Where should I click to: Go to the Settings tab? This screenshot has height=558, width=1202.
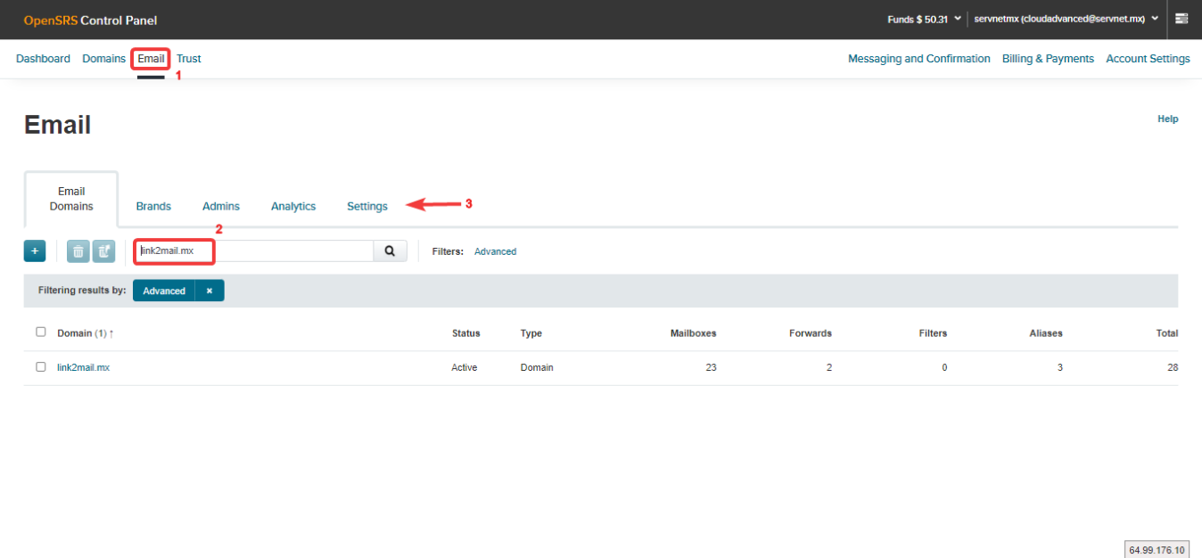[x=367, y=206]
